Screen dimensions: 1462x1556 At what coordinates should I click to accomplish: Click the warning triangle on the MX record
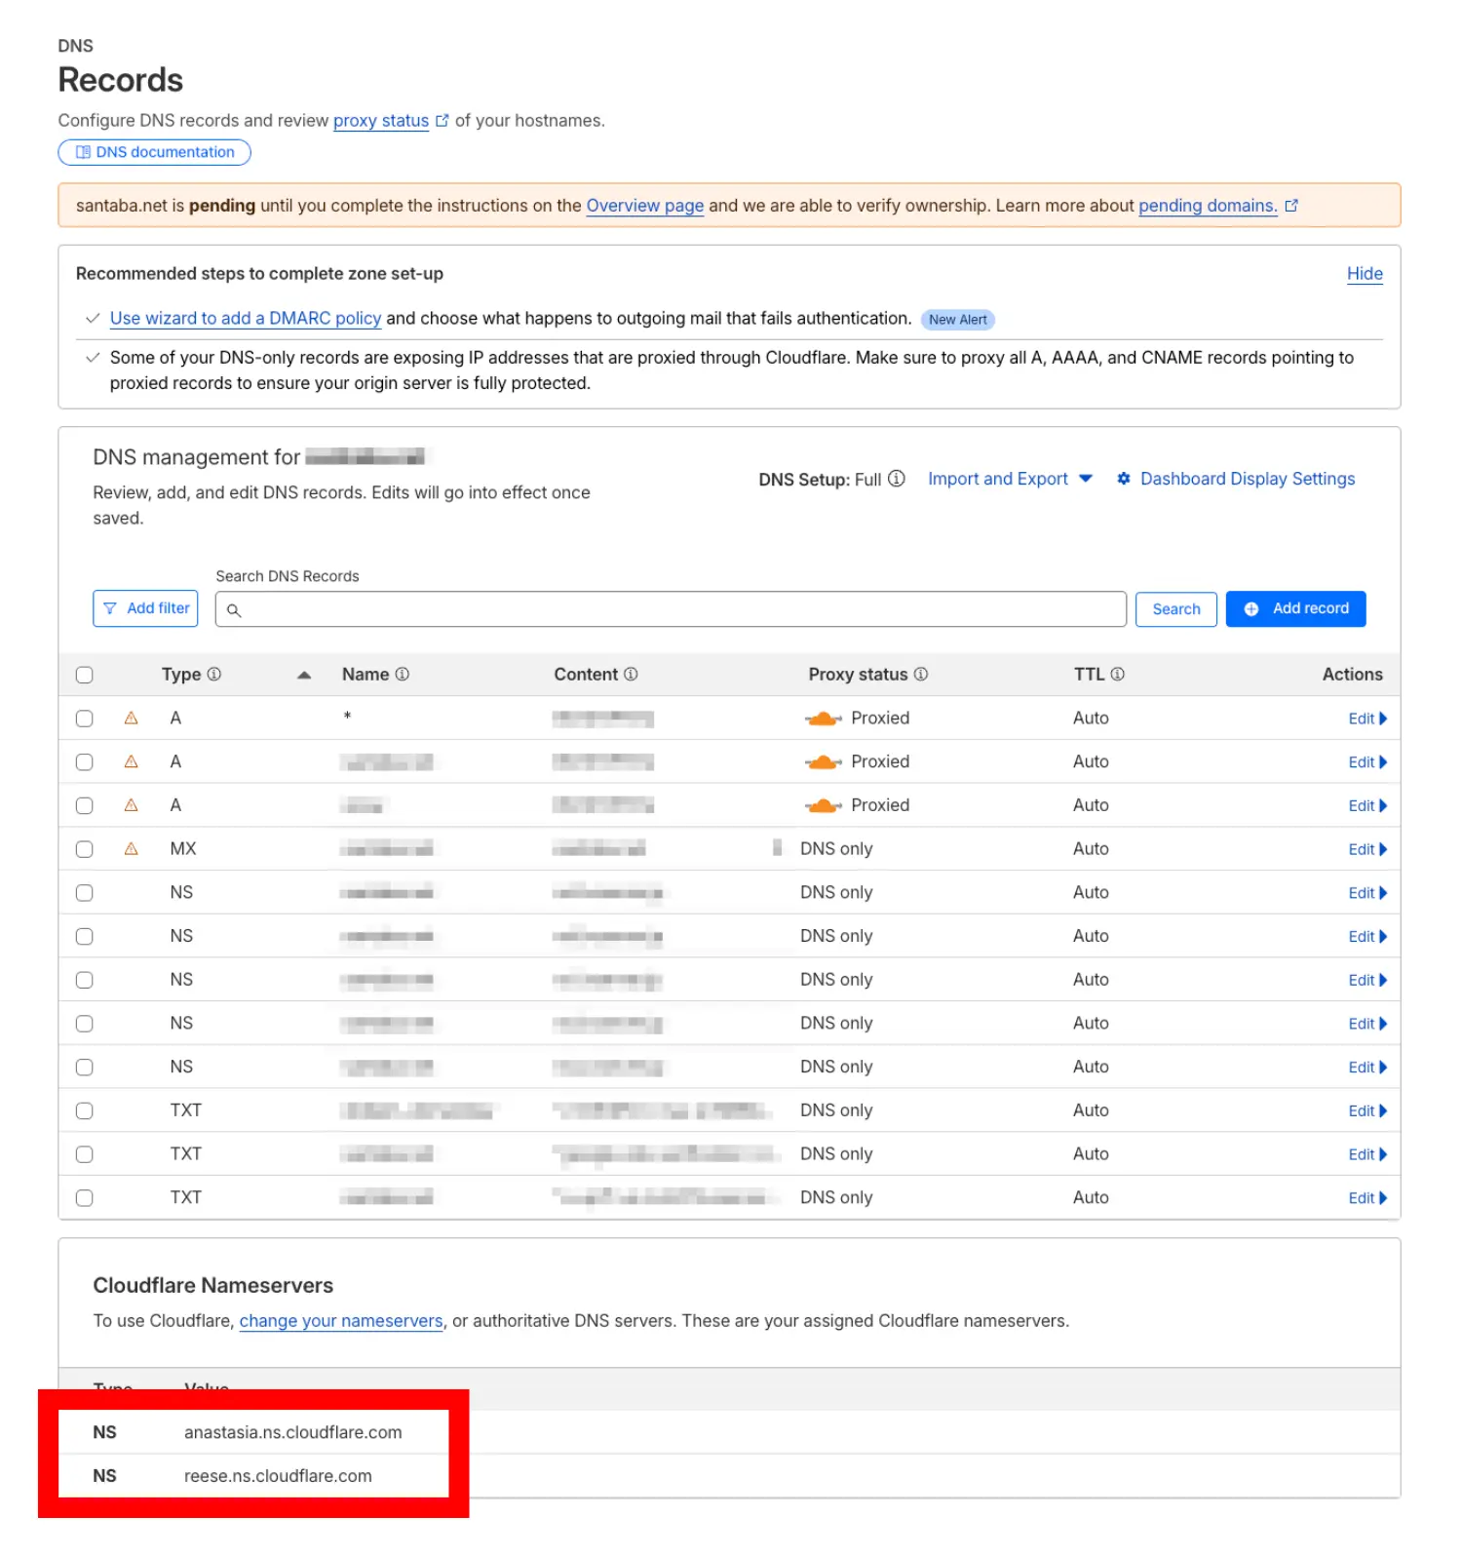(132, 849)
